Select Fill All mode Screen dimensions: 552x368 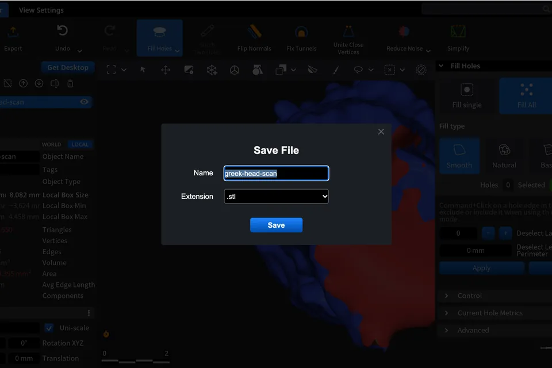526,96
